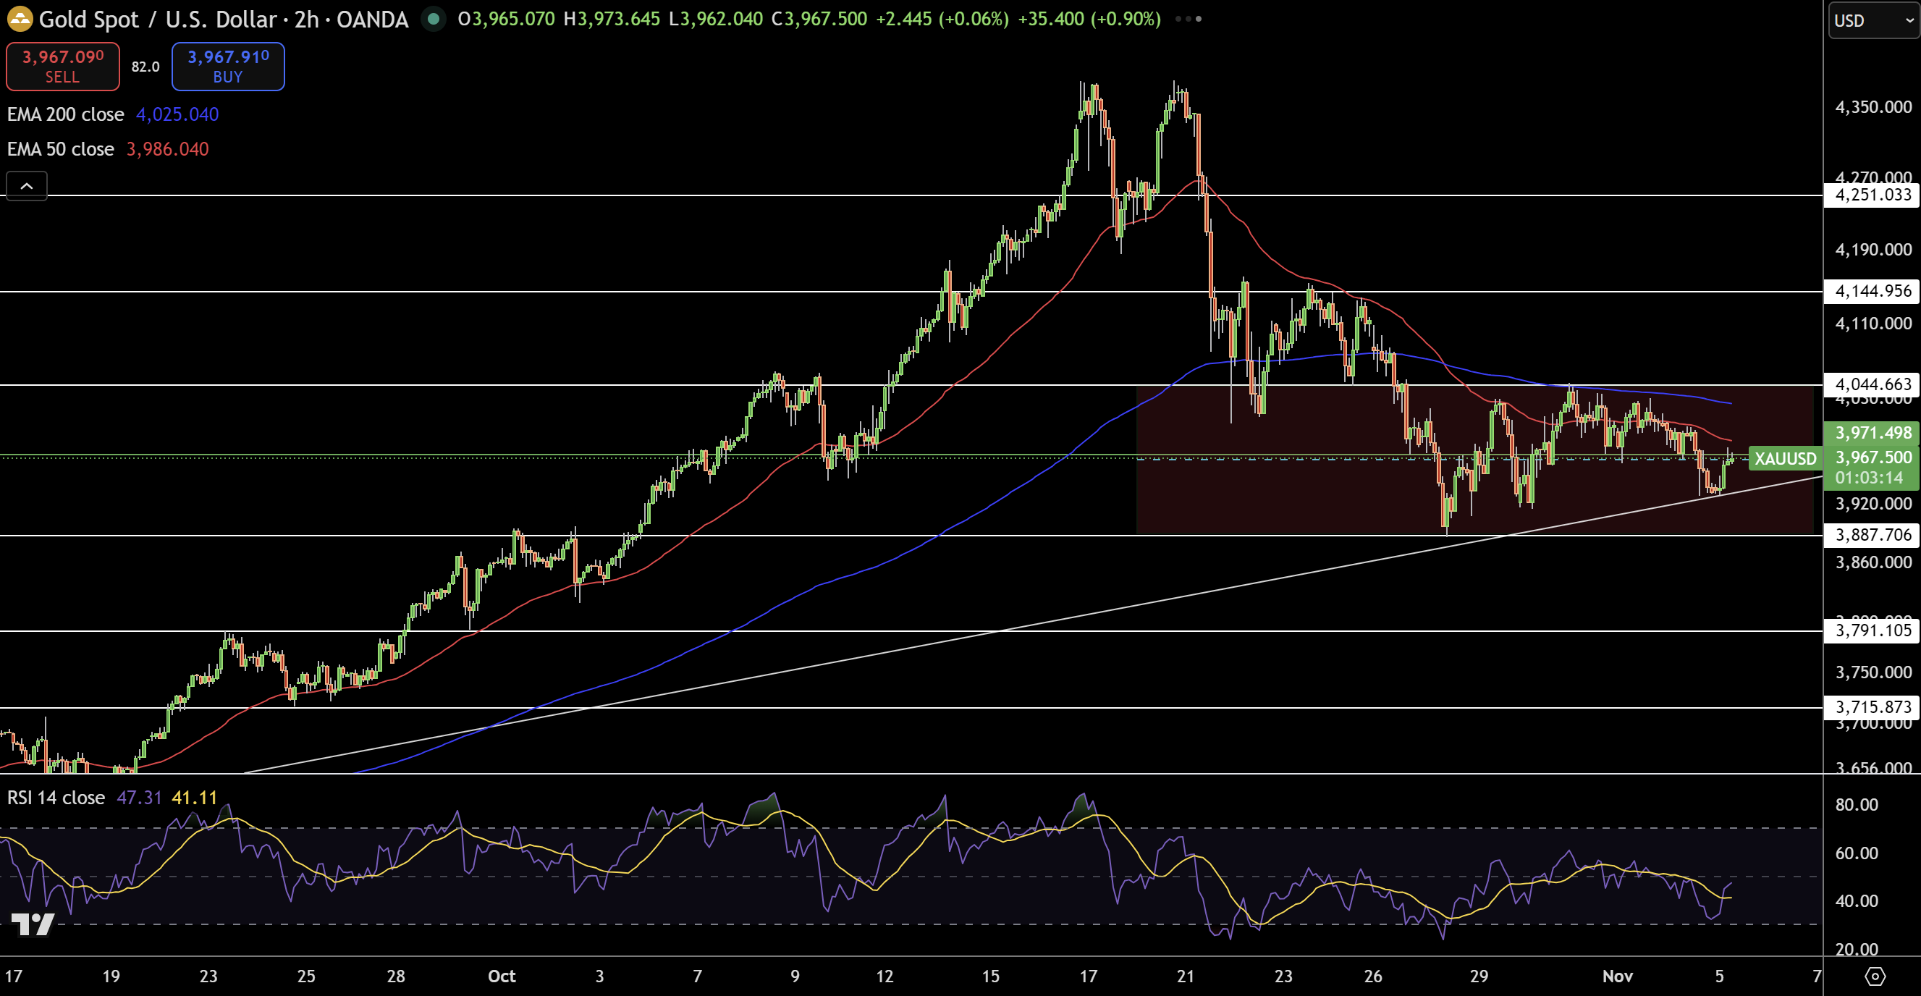Click the RSI 40.00 scale label

[1856, 900]
